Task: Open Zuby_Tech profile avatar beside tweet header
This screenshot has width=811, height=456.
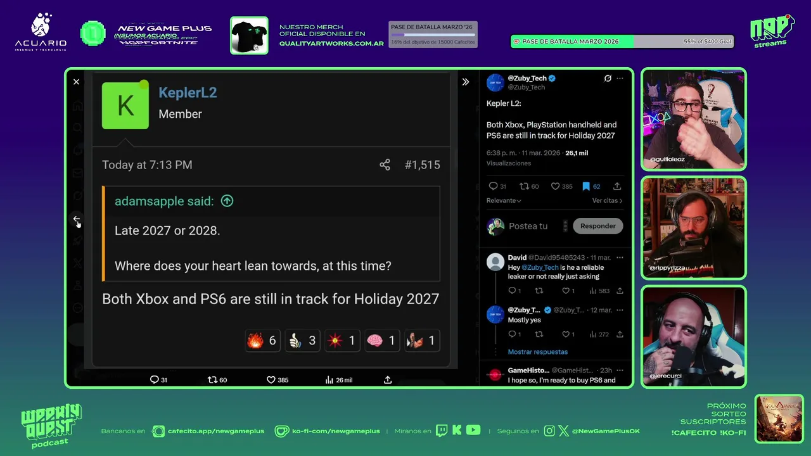Action: [495, 82]
